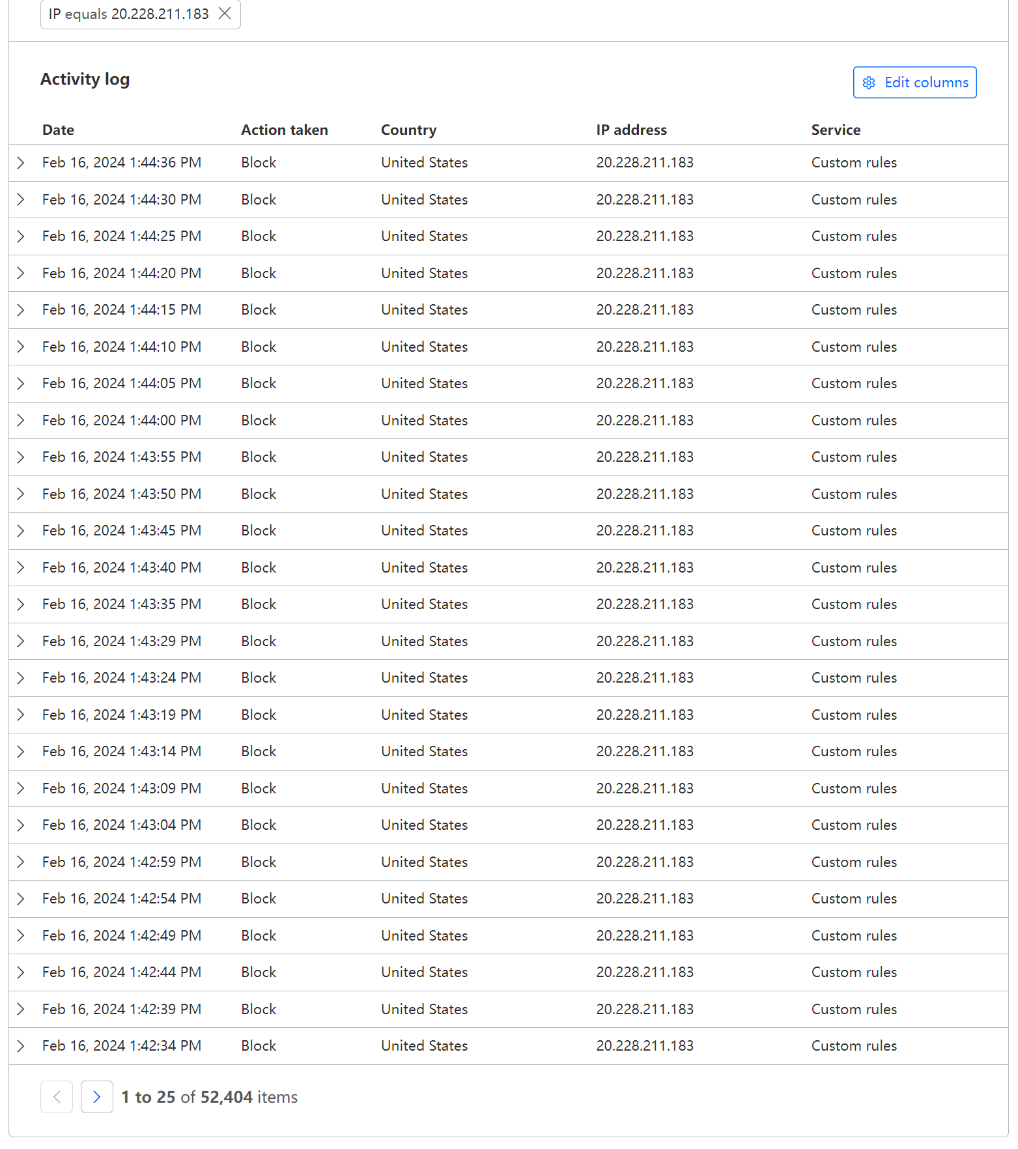Viewport: 1018px width, 1149px height.
Task: Click the previous page arrow button
Action: pyautogui.click(x=57, y=1097)
